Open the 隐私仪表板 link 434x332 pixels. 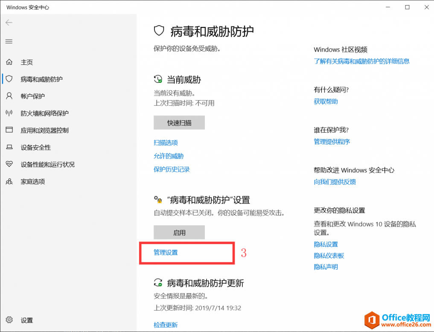click(329, 256)
